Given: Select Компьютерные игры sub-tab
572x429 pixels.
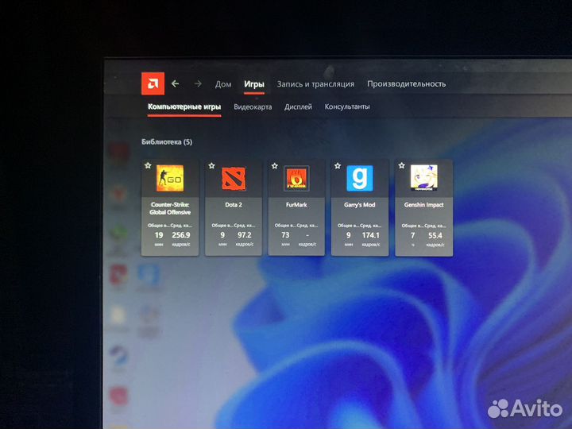Looking at the screenshot, I should (184, 106).
